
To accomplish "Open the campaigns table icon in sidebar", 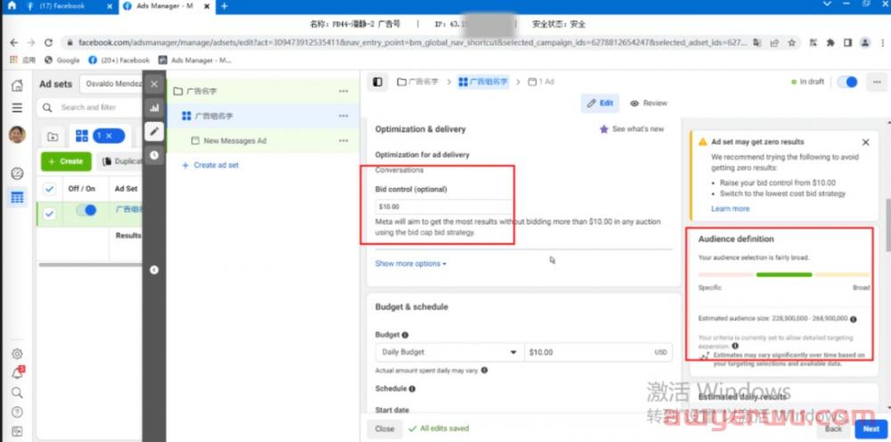I will pos(18,198).
